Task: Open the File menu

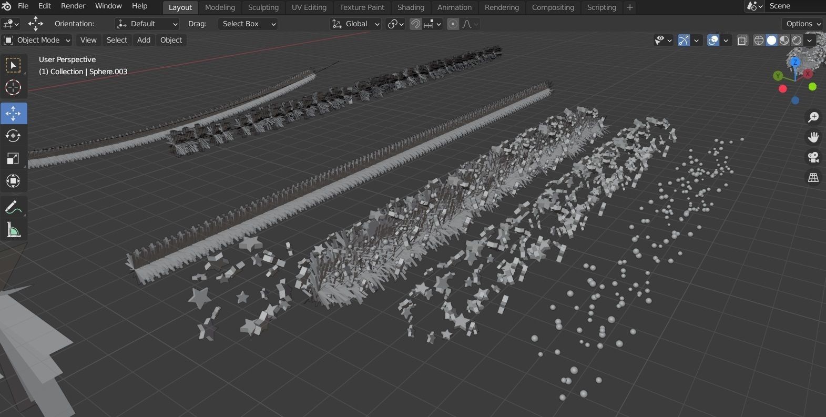Action: pos(23,6)
